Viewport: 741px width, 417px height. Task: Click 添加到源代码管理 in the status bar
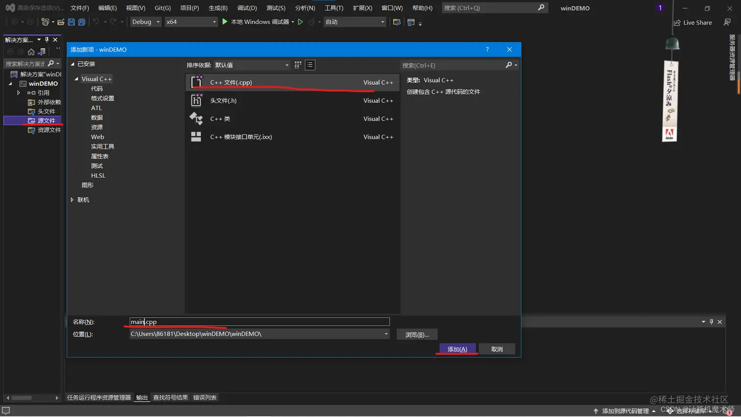click(625, 411)
